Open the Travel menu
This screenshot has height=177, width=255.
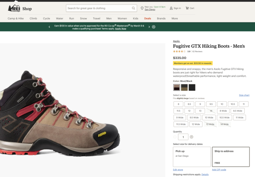coord(97,18)
